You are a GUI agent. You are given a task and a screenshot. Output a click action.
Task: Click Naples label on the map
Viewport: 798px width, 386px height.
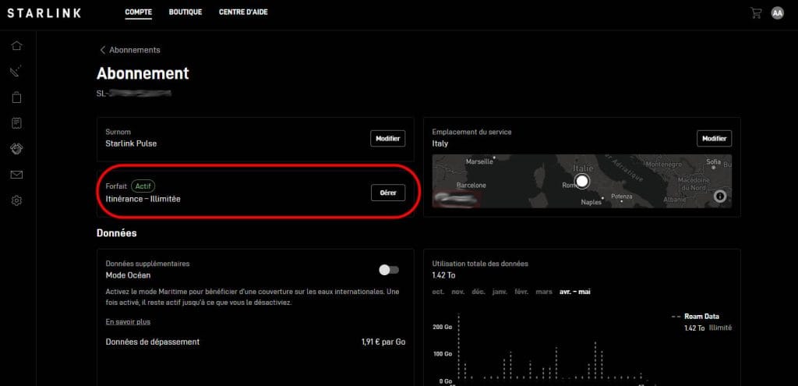pos(591,202)
